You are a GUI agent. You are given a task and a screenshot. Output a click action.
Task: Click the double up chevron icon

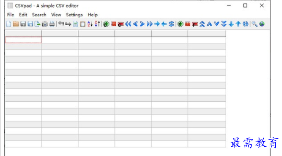202,24
